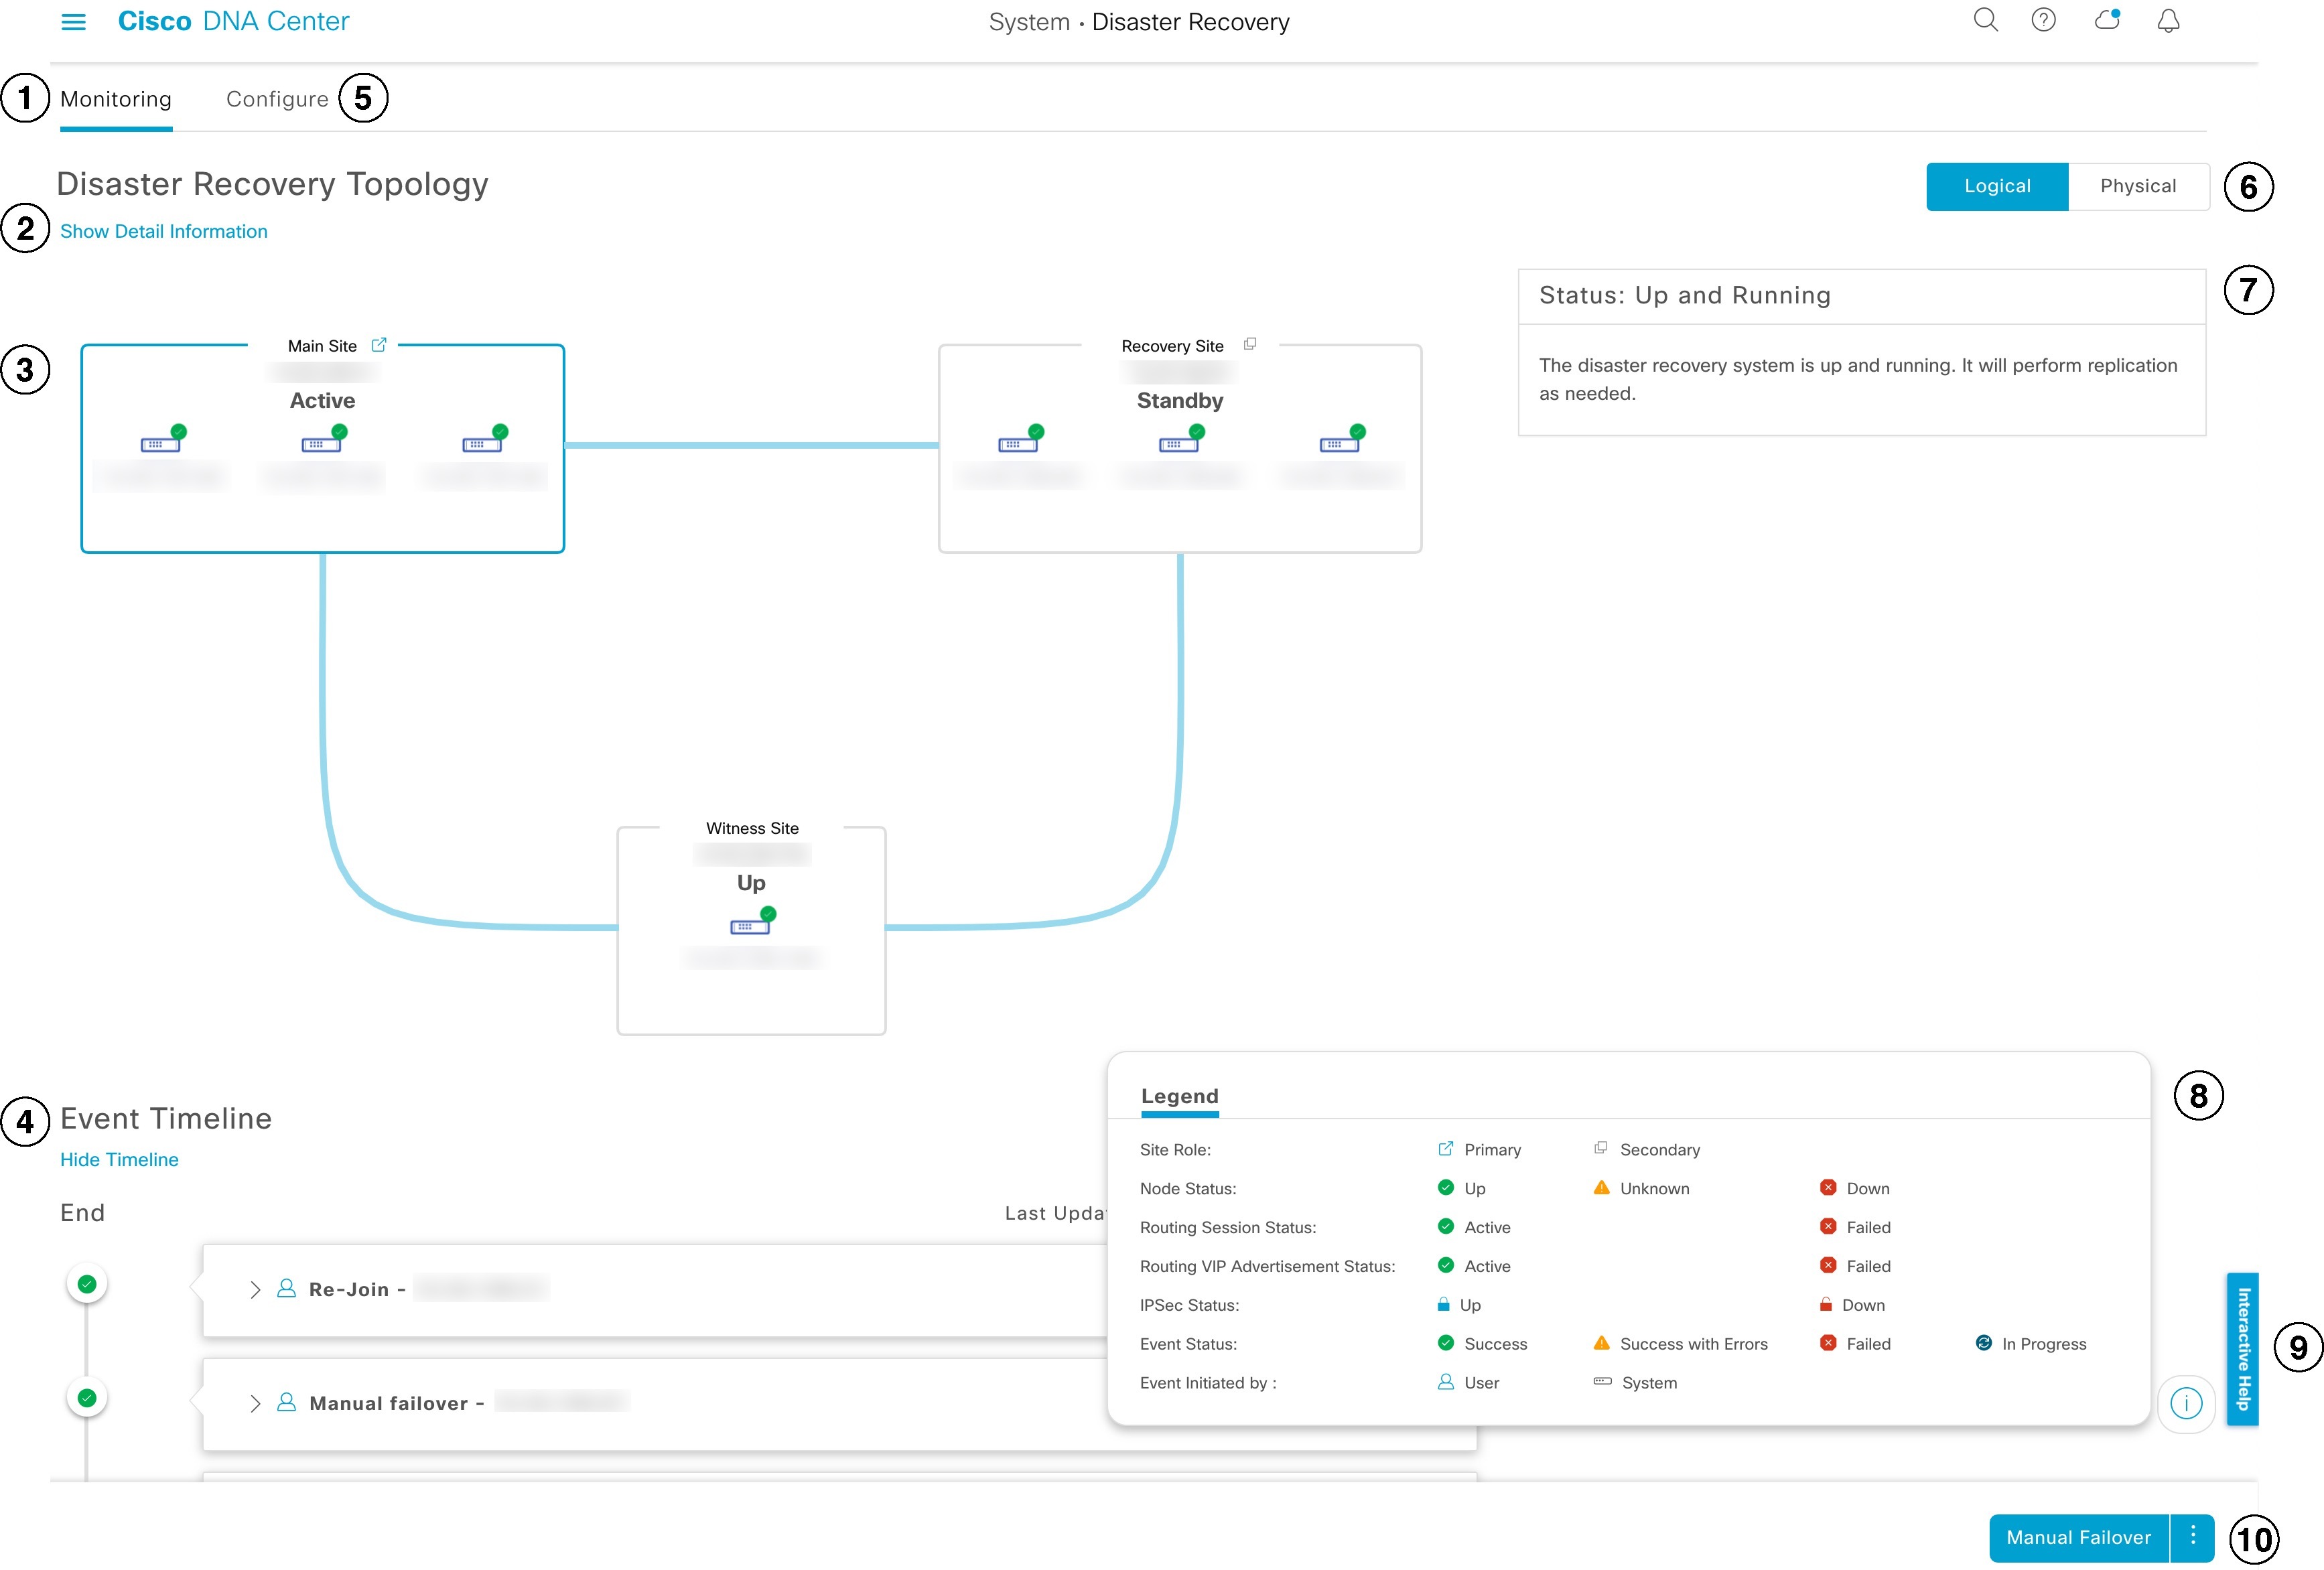Switch topology view to Physical
This screenshot has height=1570, width=2324.
point(2138,186)
